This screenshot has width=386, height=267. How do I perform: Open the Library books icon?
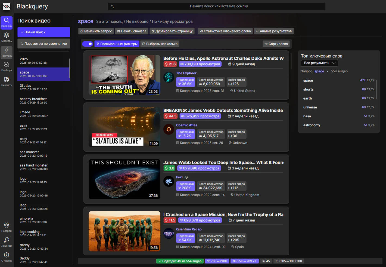tap(7, 81)
